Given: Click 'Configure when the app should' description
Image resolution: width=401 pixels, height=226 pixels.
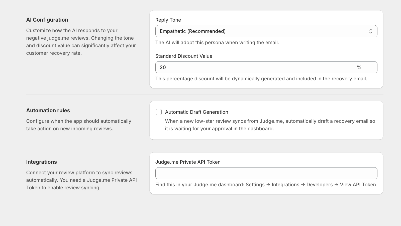Looking at the screenshot, I should pyautogui.click(x=79, y=125).
